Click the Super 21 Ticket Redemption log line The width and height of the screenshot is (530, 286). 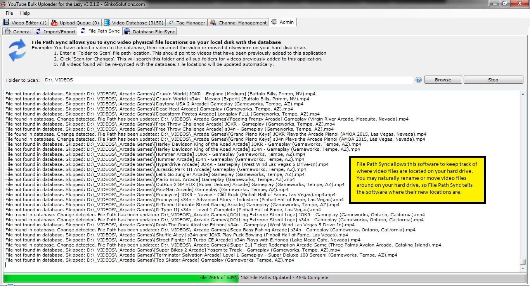[x=223, y=245]
